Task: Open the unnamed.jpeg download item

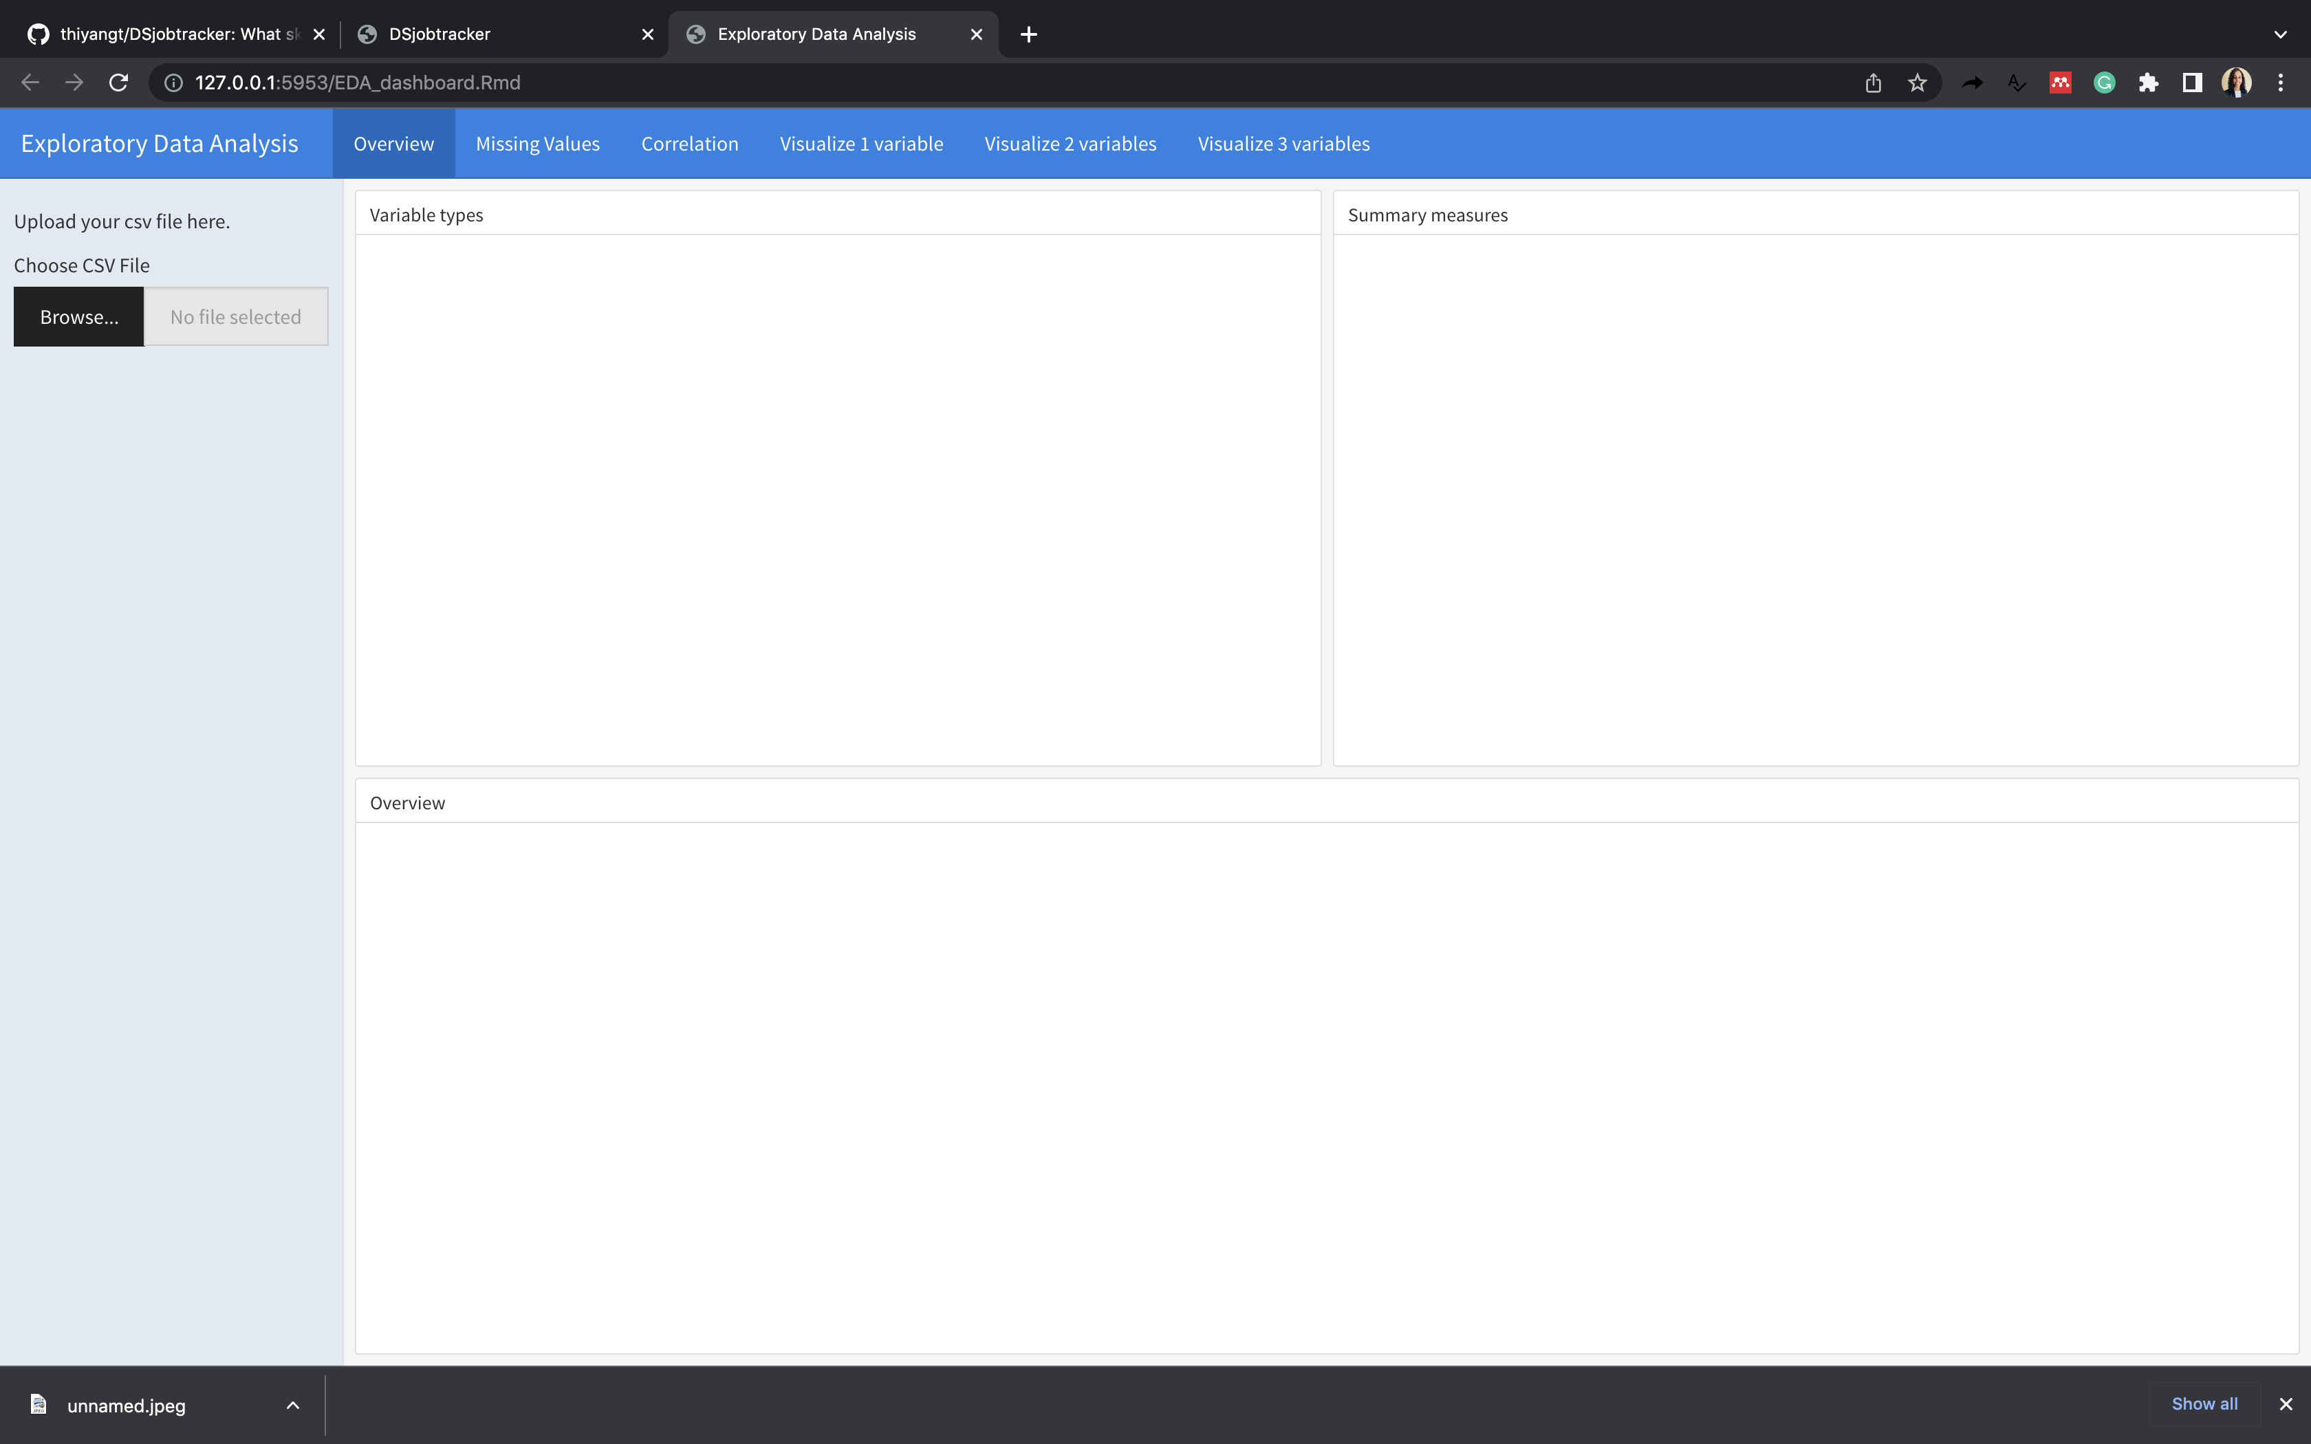Action: (x=126, y=1405)
